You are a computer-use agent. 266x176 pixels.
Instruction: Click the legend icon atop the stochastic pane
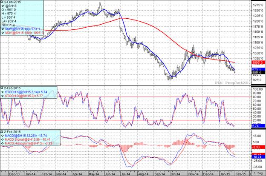point(2,88)
